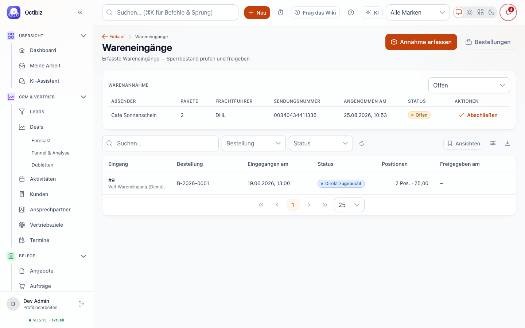Open the Status filter dropdown
This screenshot has height=328, width=525.
pyautogui.click(x=321, y=143)
